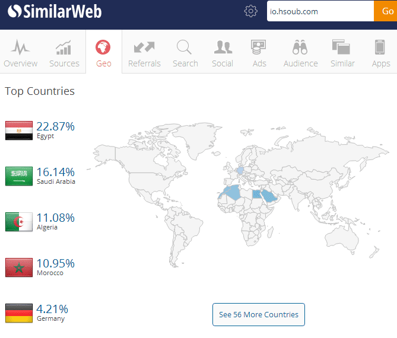Select the Geo globe icon
The width and height of the screenshot is (397, 338).
point(103,47)
